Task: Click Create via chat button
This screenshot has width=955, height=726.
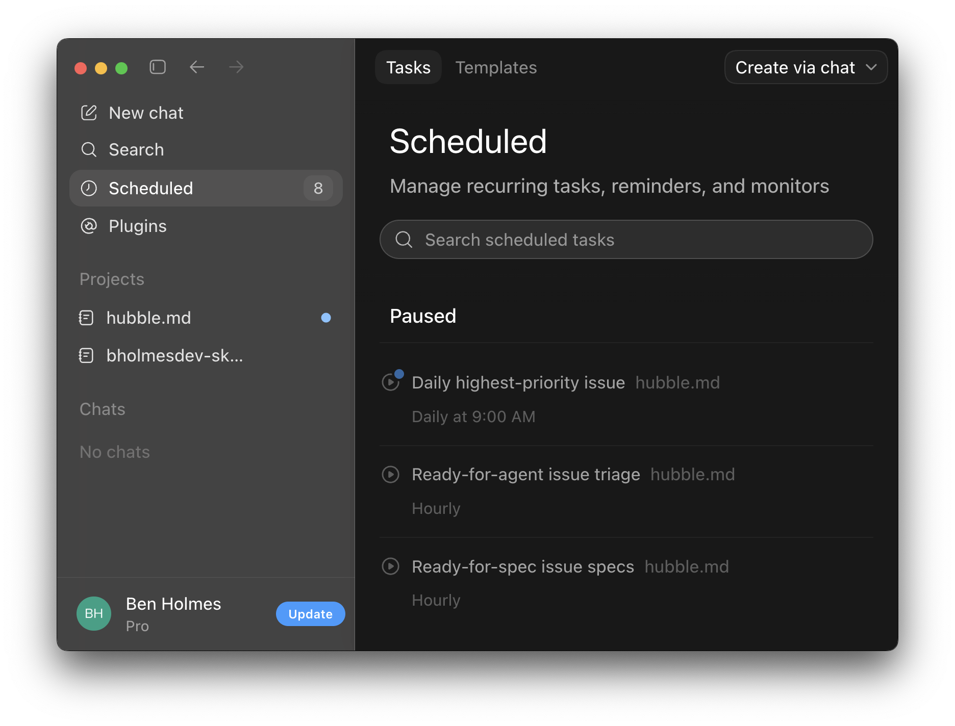Action: 806,67
